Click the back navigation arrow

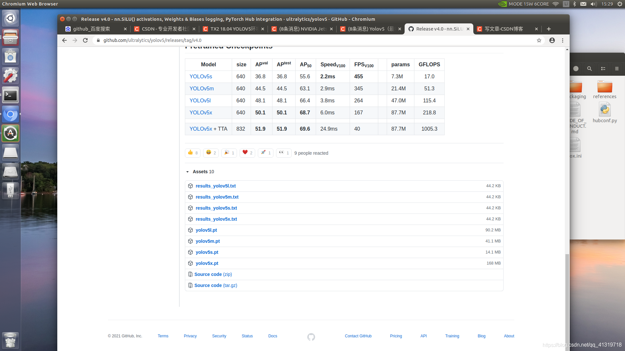click(64, 40)
